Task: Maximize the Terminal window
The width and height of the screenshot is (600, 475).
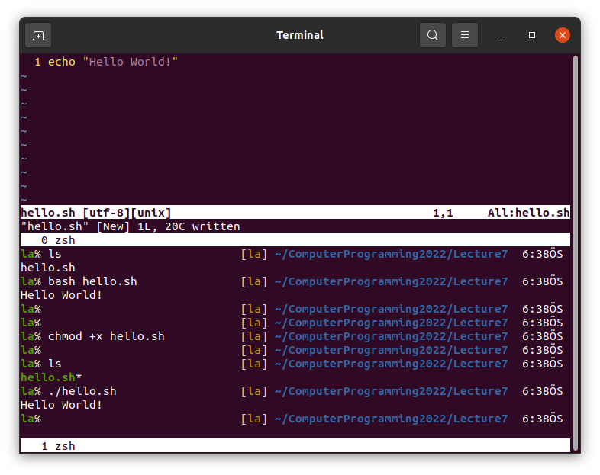Action: 532,35
